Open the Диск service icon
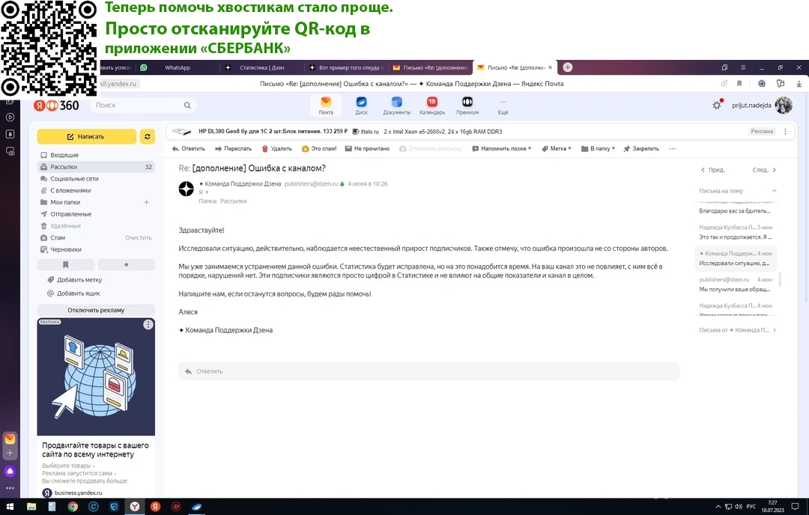The height and width of the screenshot is (515, 809). tap(361, 105)
